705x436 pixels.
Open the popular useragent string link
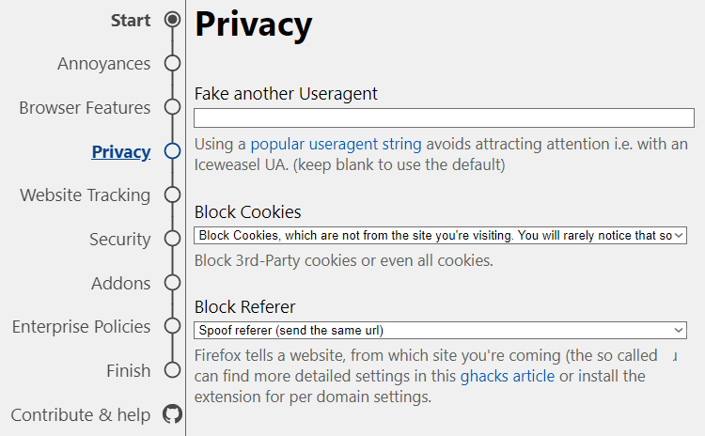(336, 145)
